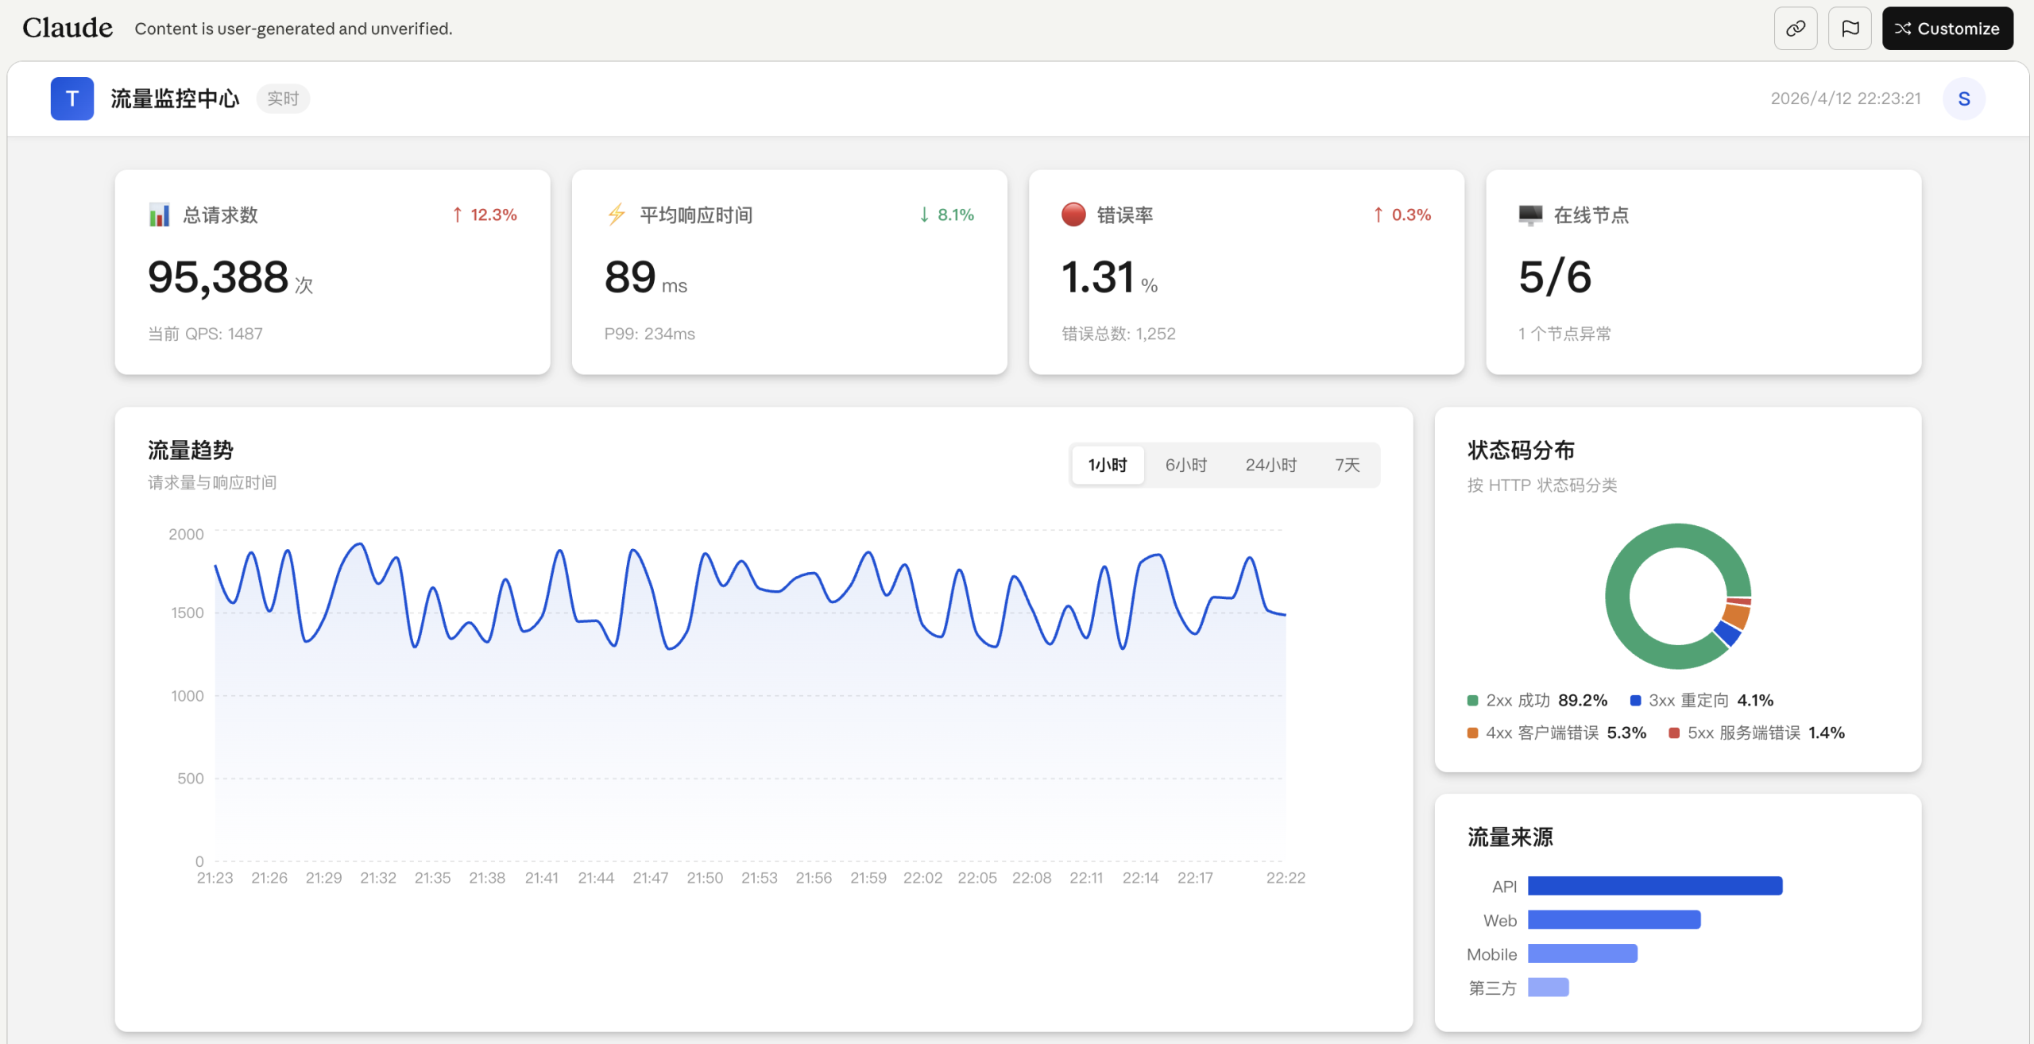Select the 7天 time range tab

tap(1347, 465)
